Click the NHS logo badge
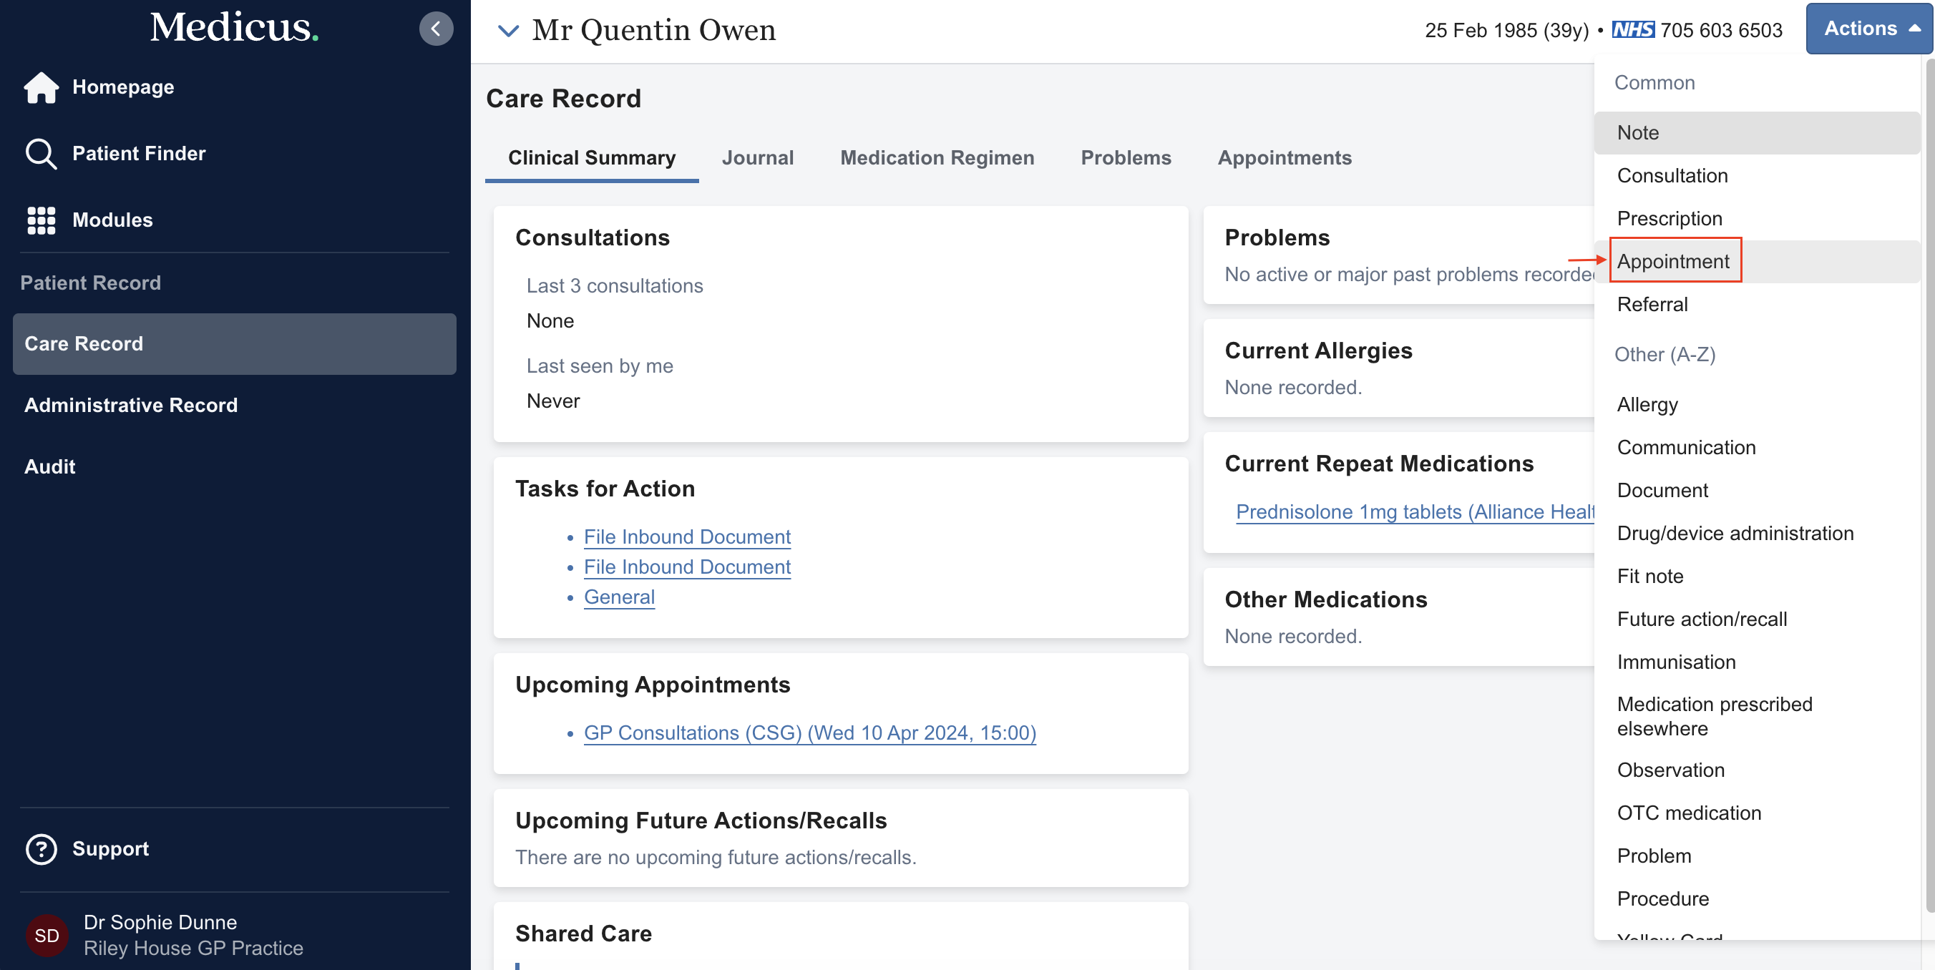This screenshot has width=1935, height=970. pyautogui.click(x=1632, y=30)
